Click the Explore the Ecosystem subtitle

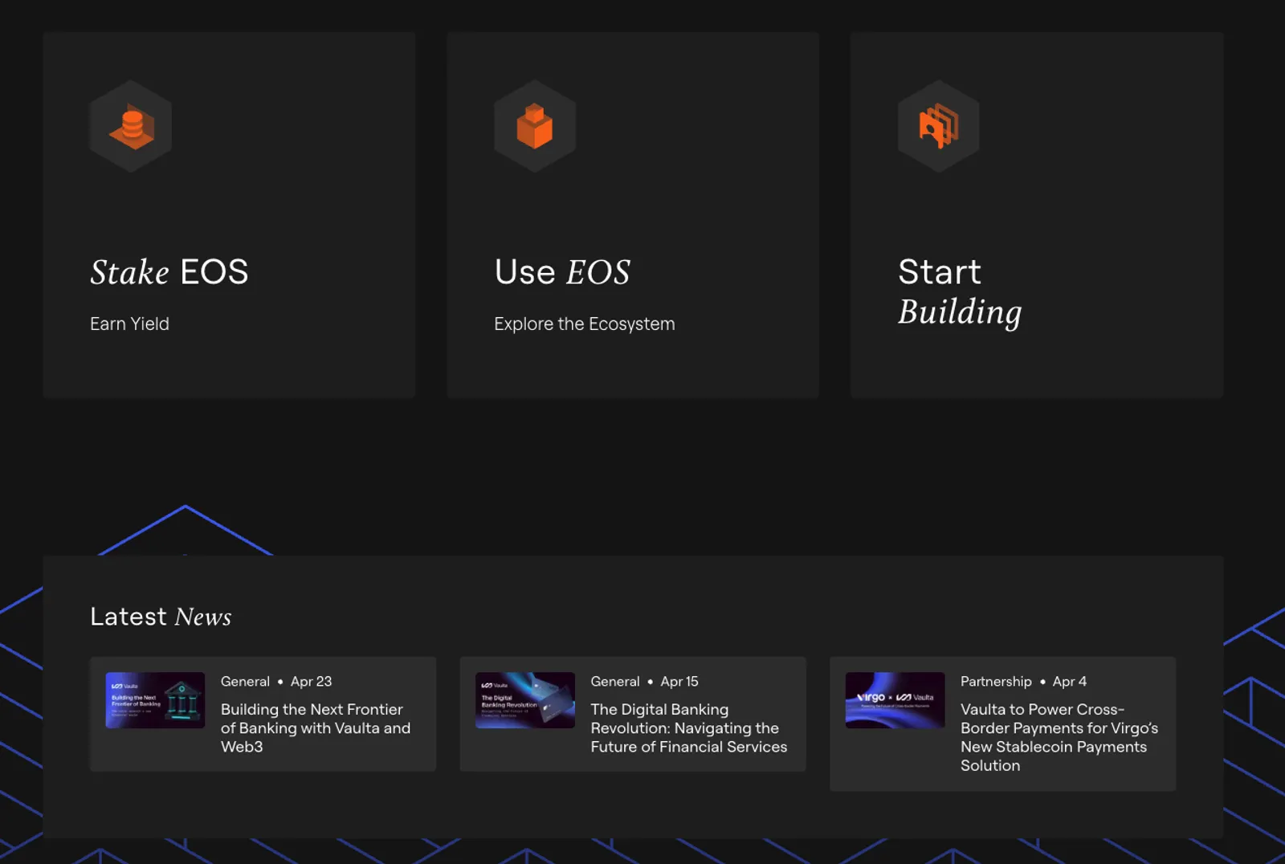(585, 324)
